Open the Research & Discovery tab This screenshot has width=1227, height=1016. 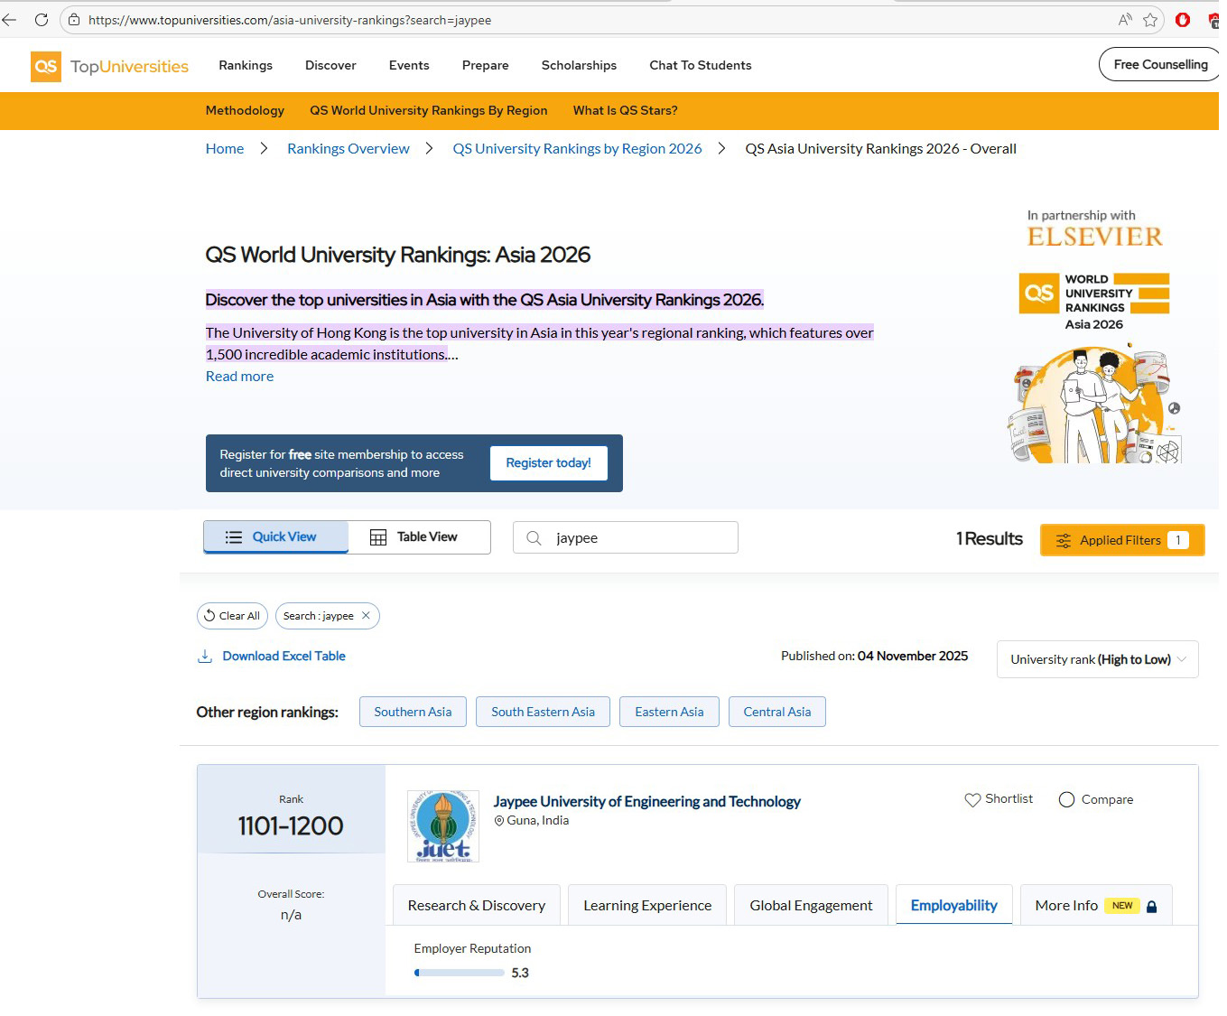coord(476,906)
